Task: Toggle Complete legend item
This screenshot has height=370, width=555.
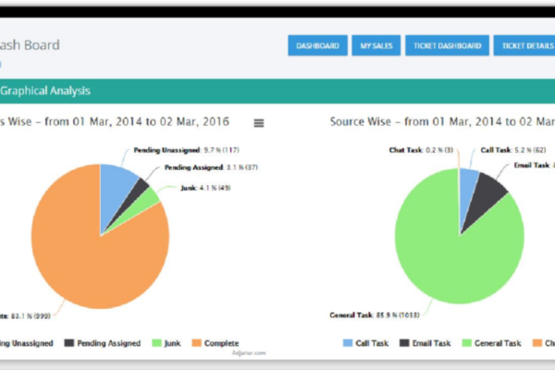Action: point(216,343)
